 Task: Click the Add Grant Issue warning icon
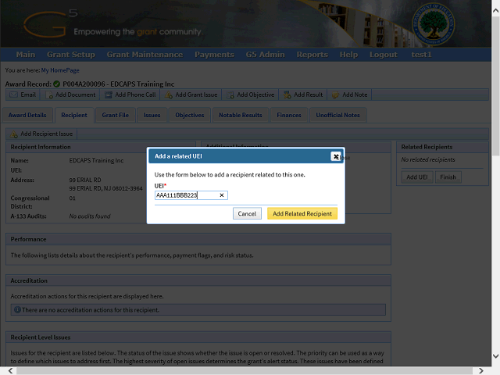point(169,95)
